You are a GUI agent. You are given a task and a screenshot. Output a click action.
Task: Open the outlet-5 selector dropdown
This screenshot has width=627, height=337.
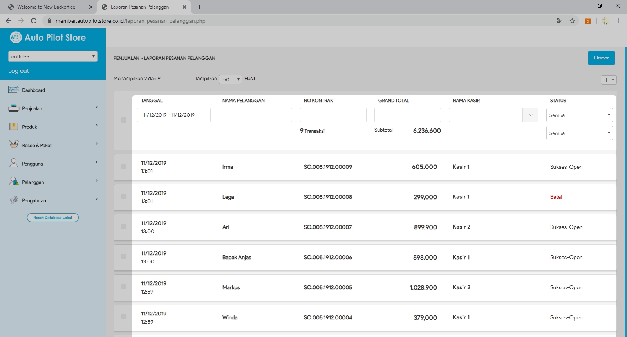click(53, 56)
